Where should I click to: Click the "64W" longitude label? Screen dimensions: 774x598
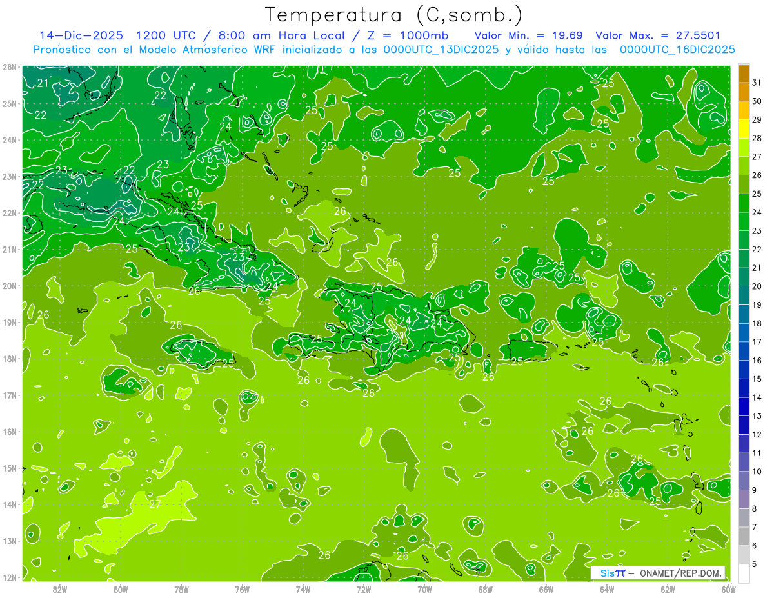click(x=607, y=588)
